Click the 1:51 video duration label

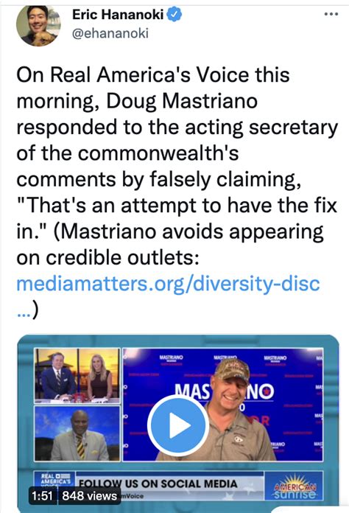(42, 495)
